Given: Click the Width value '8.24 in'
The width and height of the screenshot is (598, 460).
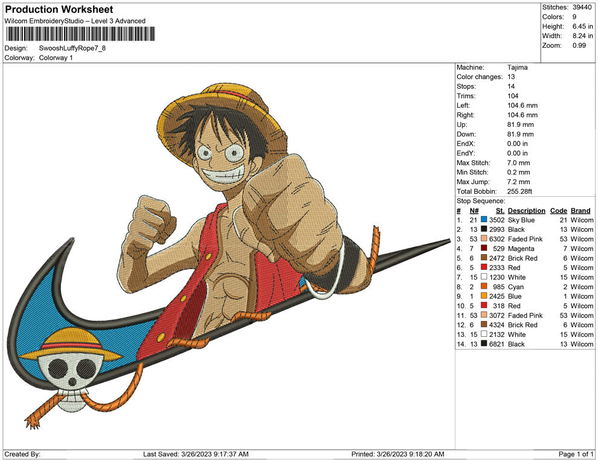Looking at the screenshot, I should (x=582, y=36).
